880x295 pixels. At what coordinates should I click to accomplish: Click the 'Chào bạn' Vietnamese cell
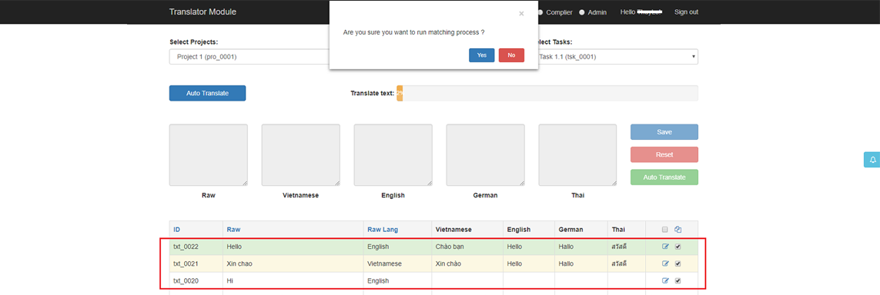click(x=467, y=247)
